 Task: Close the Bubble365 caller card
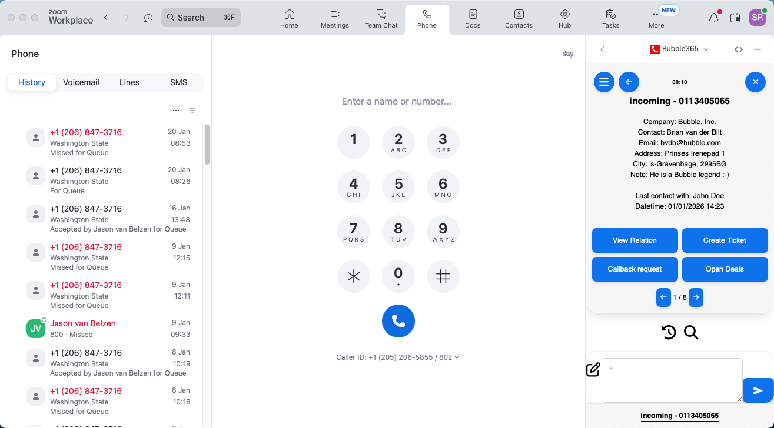[x=755, y=82]
